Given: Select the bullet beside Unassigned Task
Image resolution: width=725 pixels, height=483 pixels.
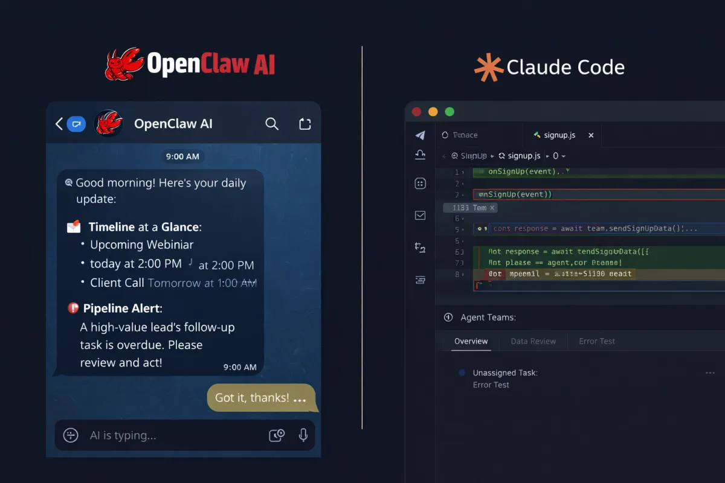Looking at the screenshot, I should point(461,373).
